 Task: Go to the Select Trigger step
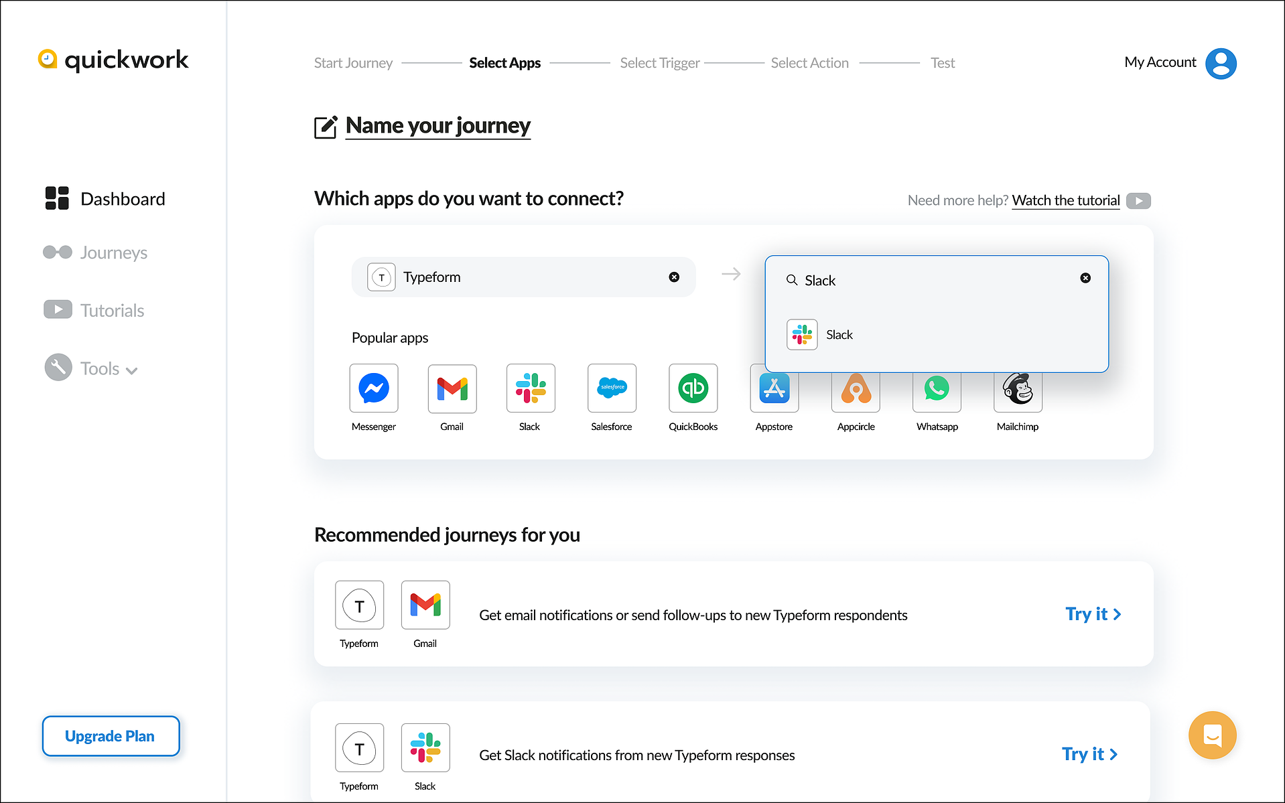[x=660, y=63]
